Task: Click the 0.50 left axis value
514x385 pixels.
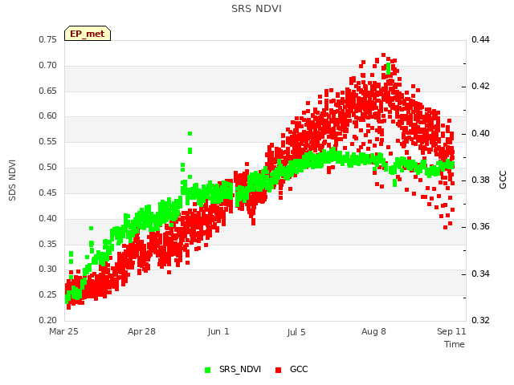Action: click(48, 167)
